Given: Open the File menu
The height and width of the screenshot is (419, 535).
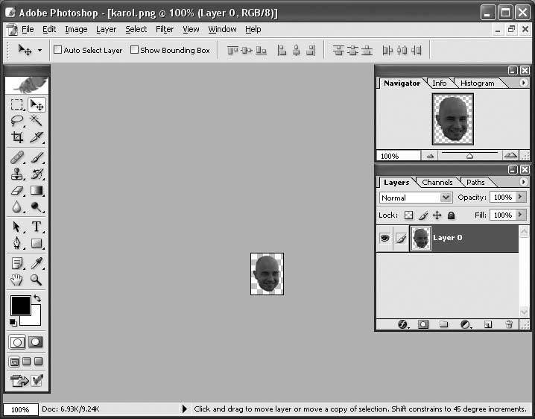Looking at the screenshot, I should [28, 29].
